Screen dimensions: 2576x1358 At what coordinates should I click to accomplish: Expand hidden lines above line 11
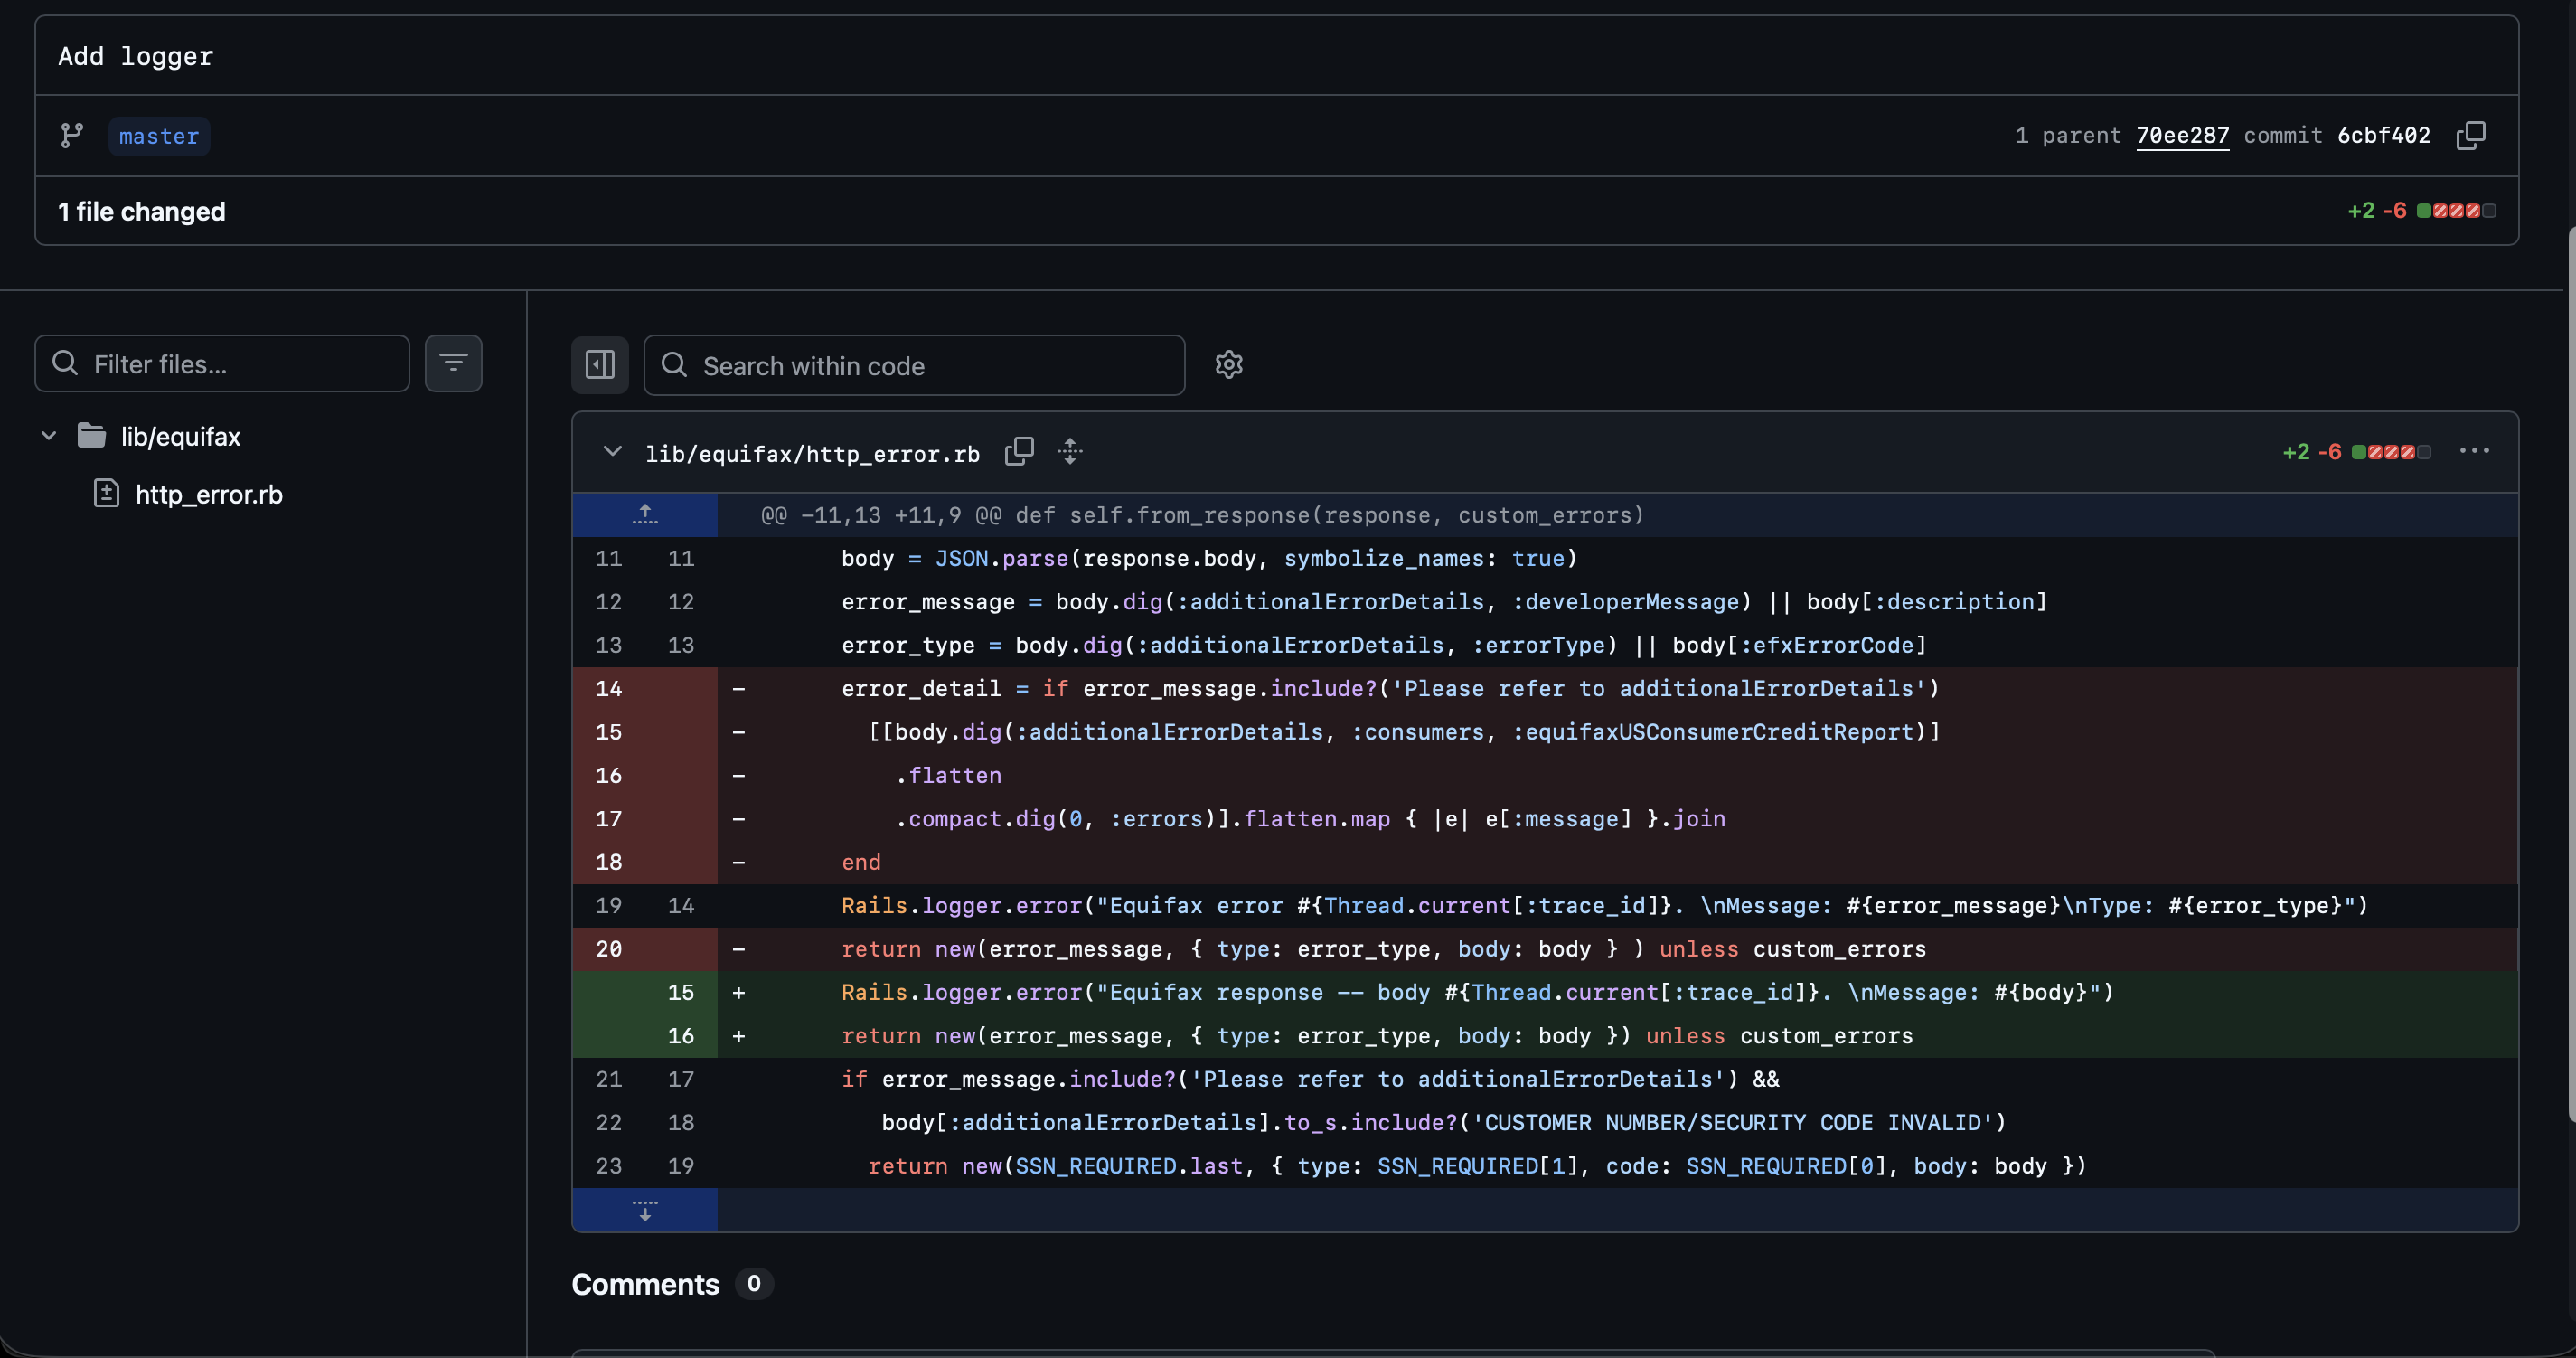(645, 515)
